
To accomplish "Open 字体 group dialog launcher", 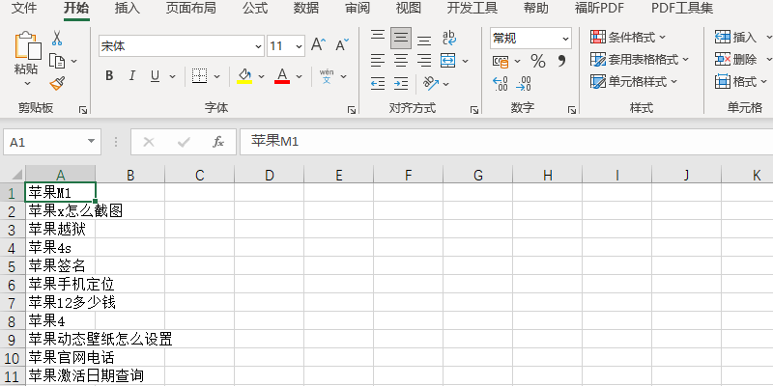I will point(352,110).
